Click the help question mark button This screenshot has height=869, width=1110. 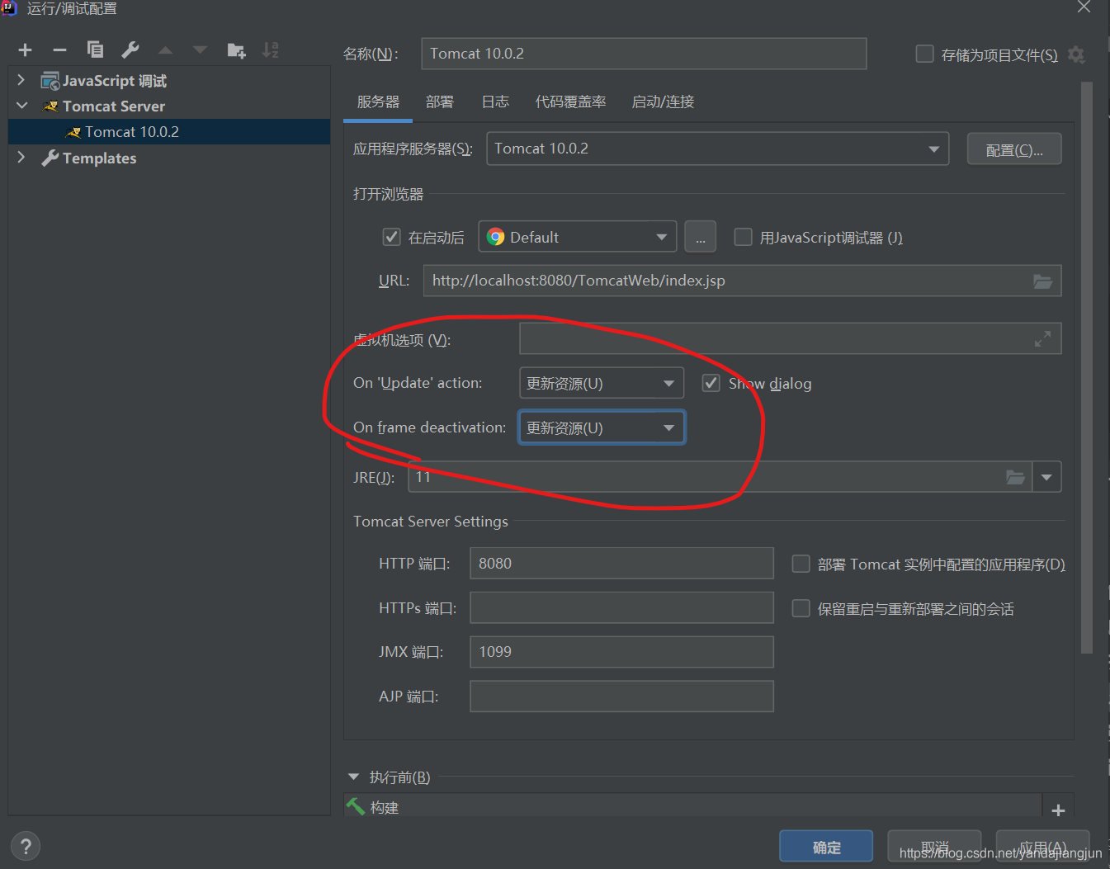(26, 846)
